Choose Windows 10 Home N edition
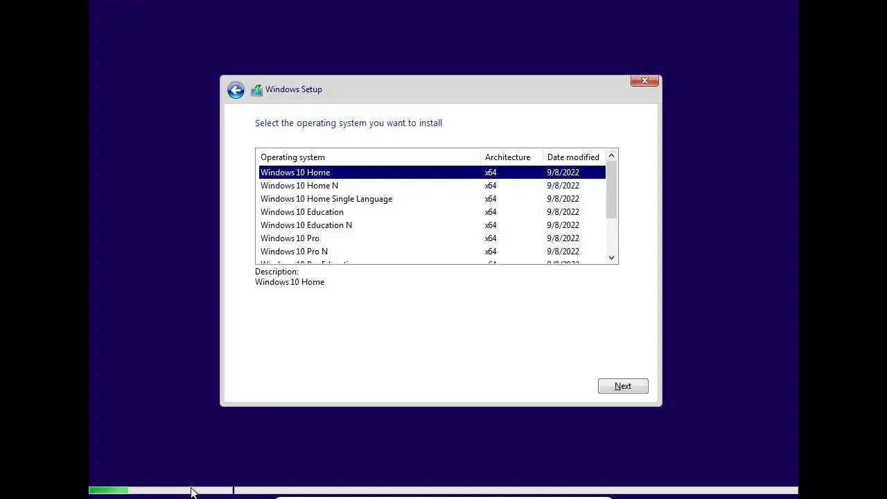The width and height of the screenshot is (887, 499). pyautogui.click(x=432, y=186)
